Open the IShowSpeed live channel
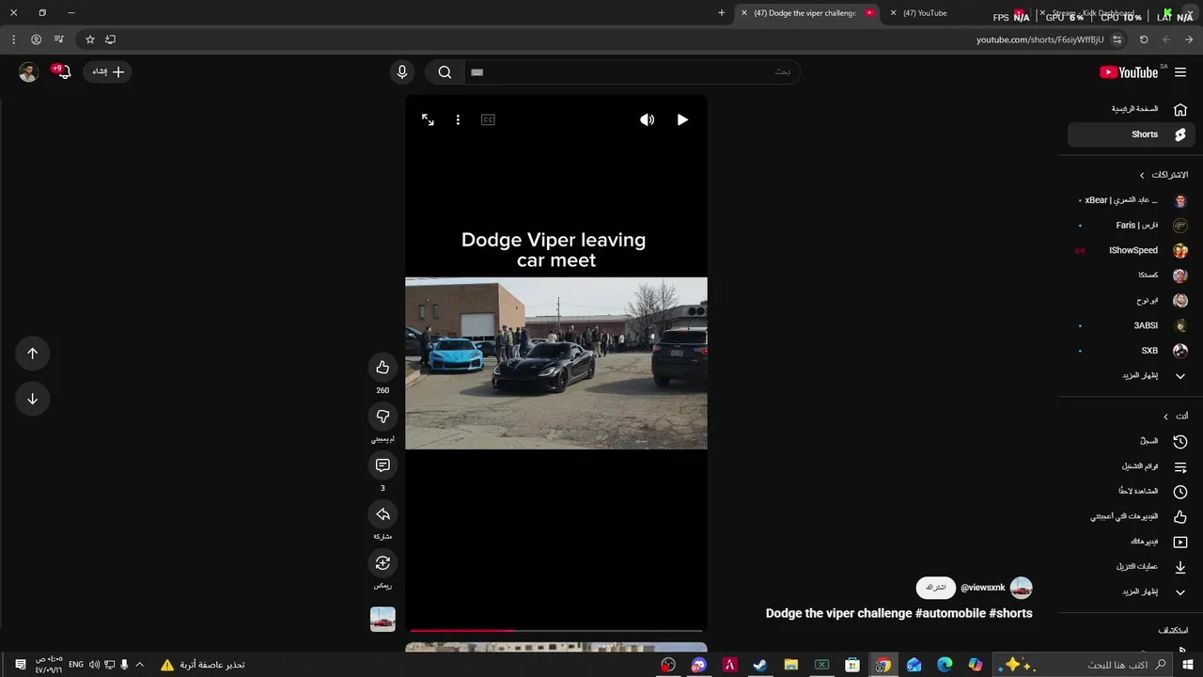Viewport: 1203px width, 677px height. click(x=1132, y=250)
